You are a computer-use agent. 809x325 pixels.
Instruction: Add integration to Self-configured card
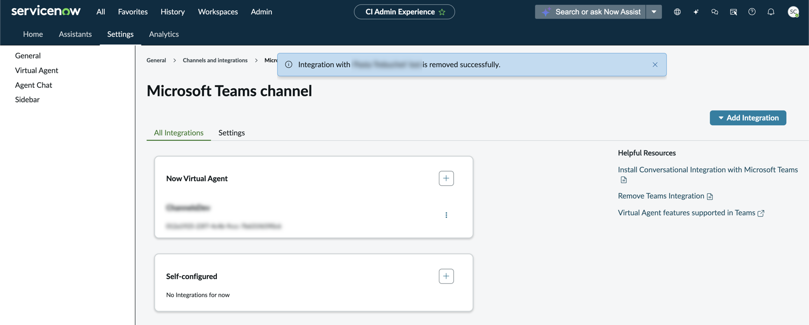coord(446,276)
